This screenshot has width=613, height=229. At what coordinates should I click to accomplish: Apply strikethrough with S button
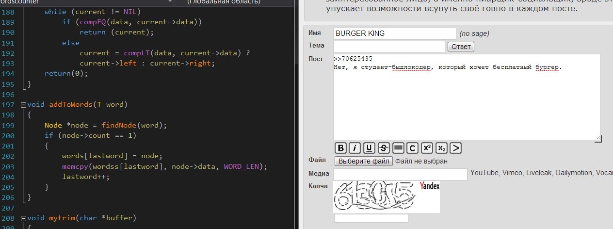[384, 148]
